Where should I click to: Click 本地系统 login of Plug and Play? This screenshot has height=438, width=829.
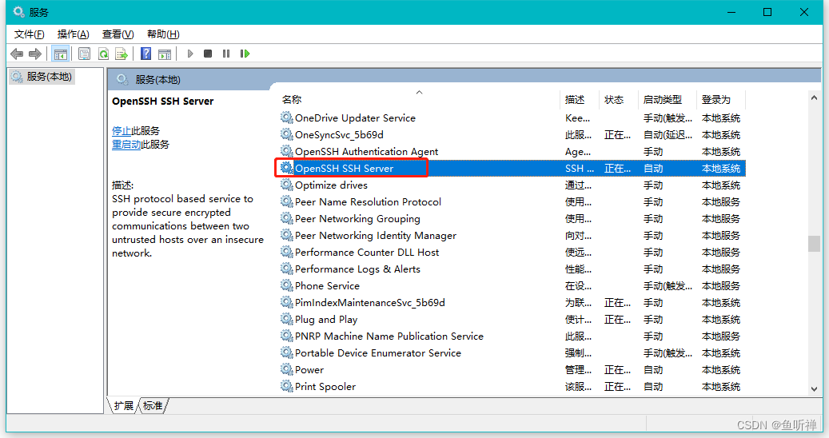point(720,319)
